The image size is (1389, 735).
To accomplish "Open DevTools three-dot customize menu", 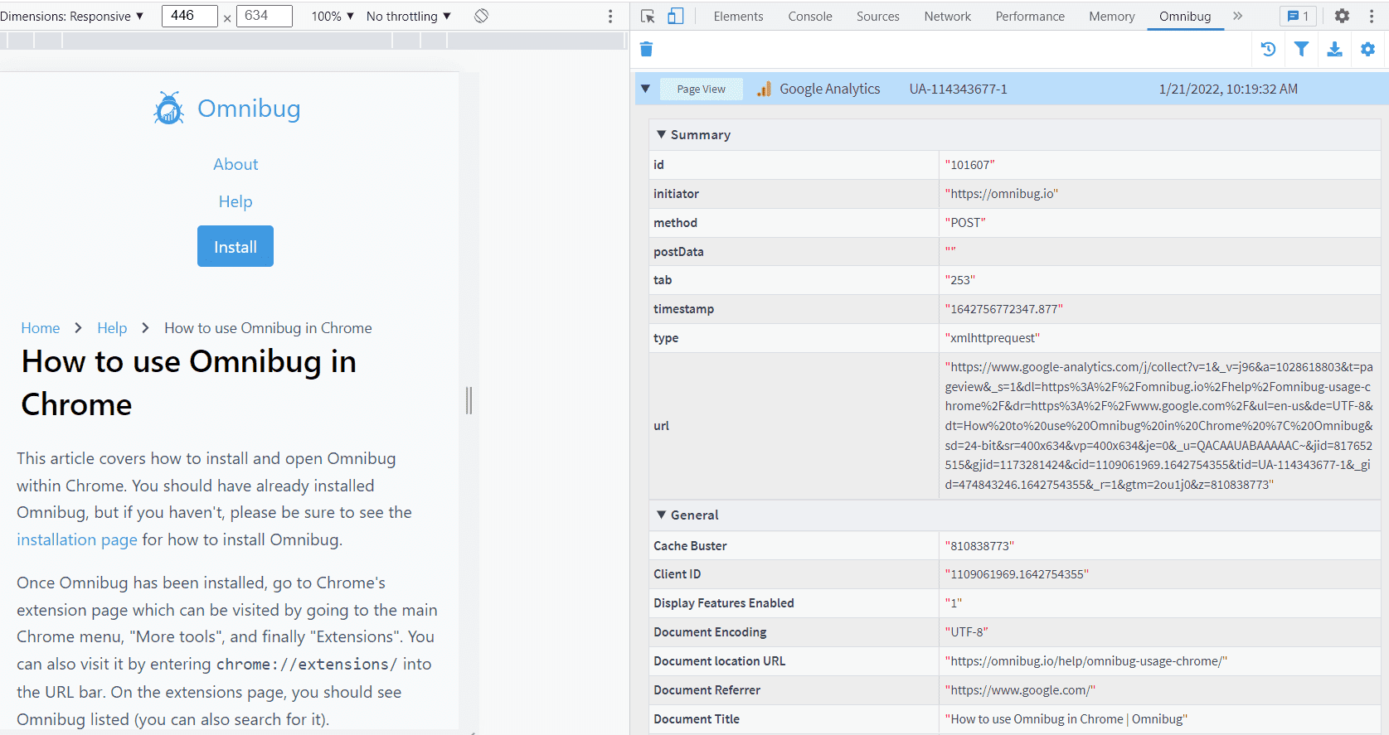I will click(1372, 16).
